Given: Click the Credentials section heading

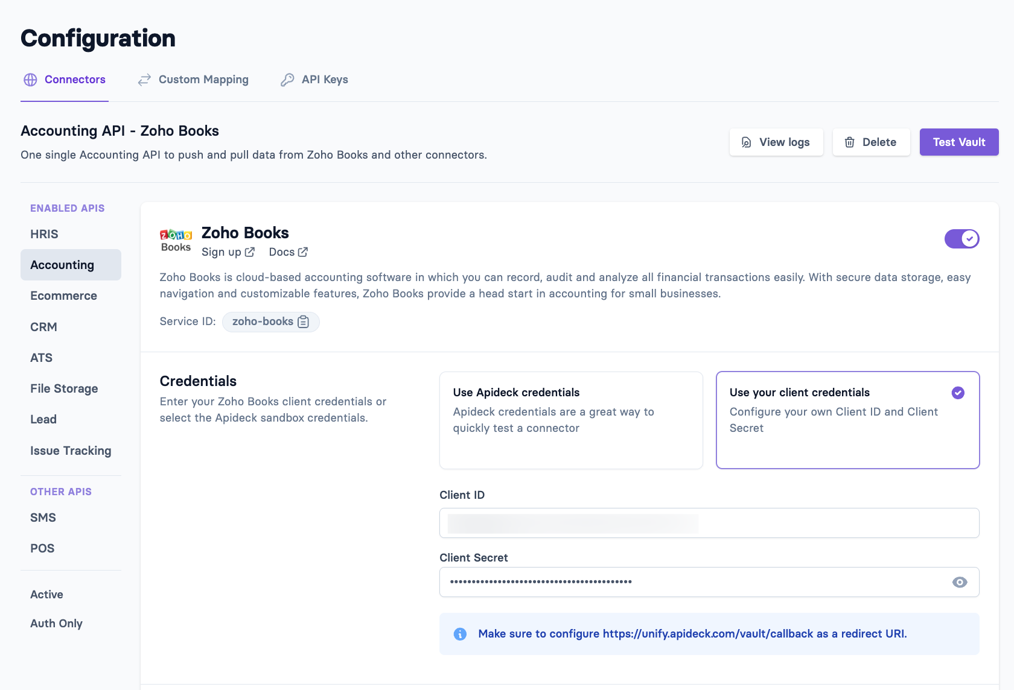Looking at the screenshot, I should point(198,381).
